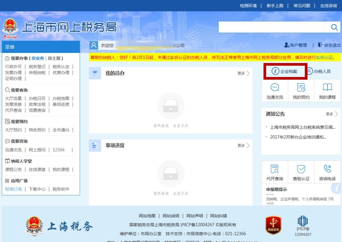342x242 pixels.
Task: Open 发票信息 query
Action: click(13, 104)
